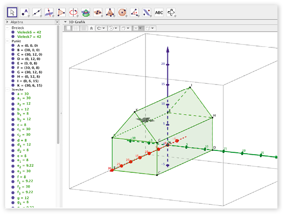Toggle visibility of Vieleck6
Screen dimensions: 284x215
click(13, 32)
